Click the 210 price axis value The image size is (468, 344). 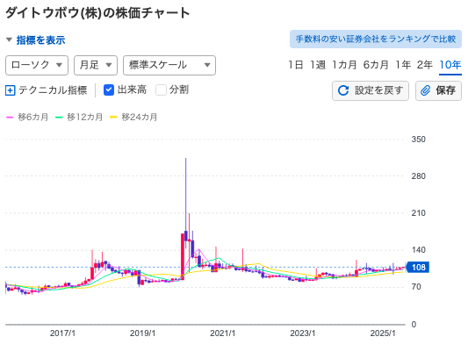point(418,213)
